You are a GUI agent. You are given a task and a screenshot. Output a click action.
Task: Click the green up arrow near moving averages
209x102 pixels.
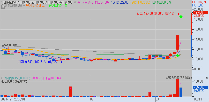177,56
